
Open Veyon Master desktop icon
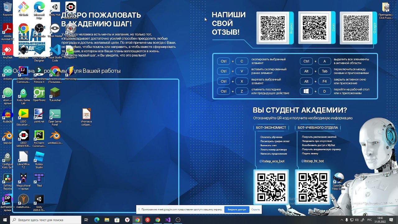point(55,30)
